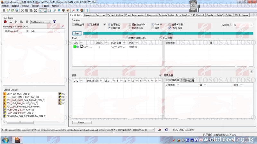Click the Bus Trace play arrow with dropdown
Image resolution: width=257 pixels, height=144 pixels.
tap(16, 22)
